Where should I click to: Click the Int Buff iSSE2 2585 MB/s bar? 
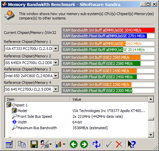pos(108,57)
